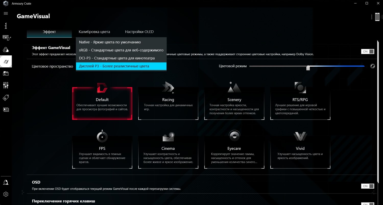This screenshot has height=205, width=383.
Task: Click the GameVisual page title
Action: (33, 16)
